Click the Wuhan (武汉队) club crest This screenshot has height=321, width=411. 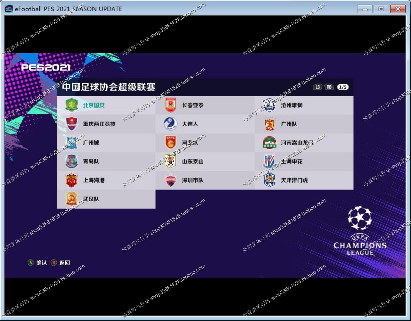coord(72,199)
